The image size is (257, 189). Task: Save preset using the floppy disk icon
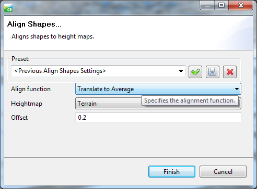coord(213,72)
